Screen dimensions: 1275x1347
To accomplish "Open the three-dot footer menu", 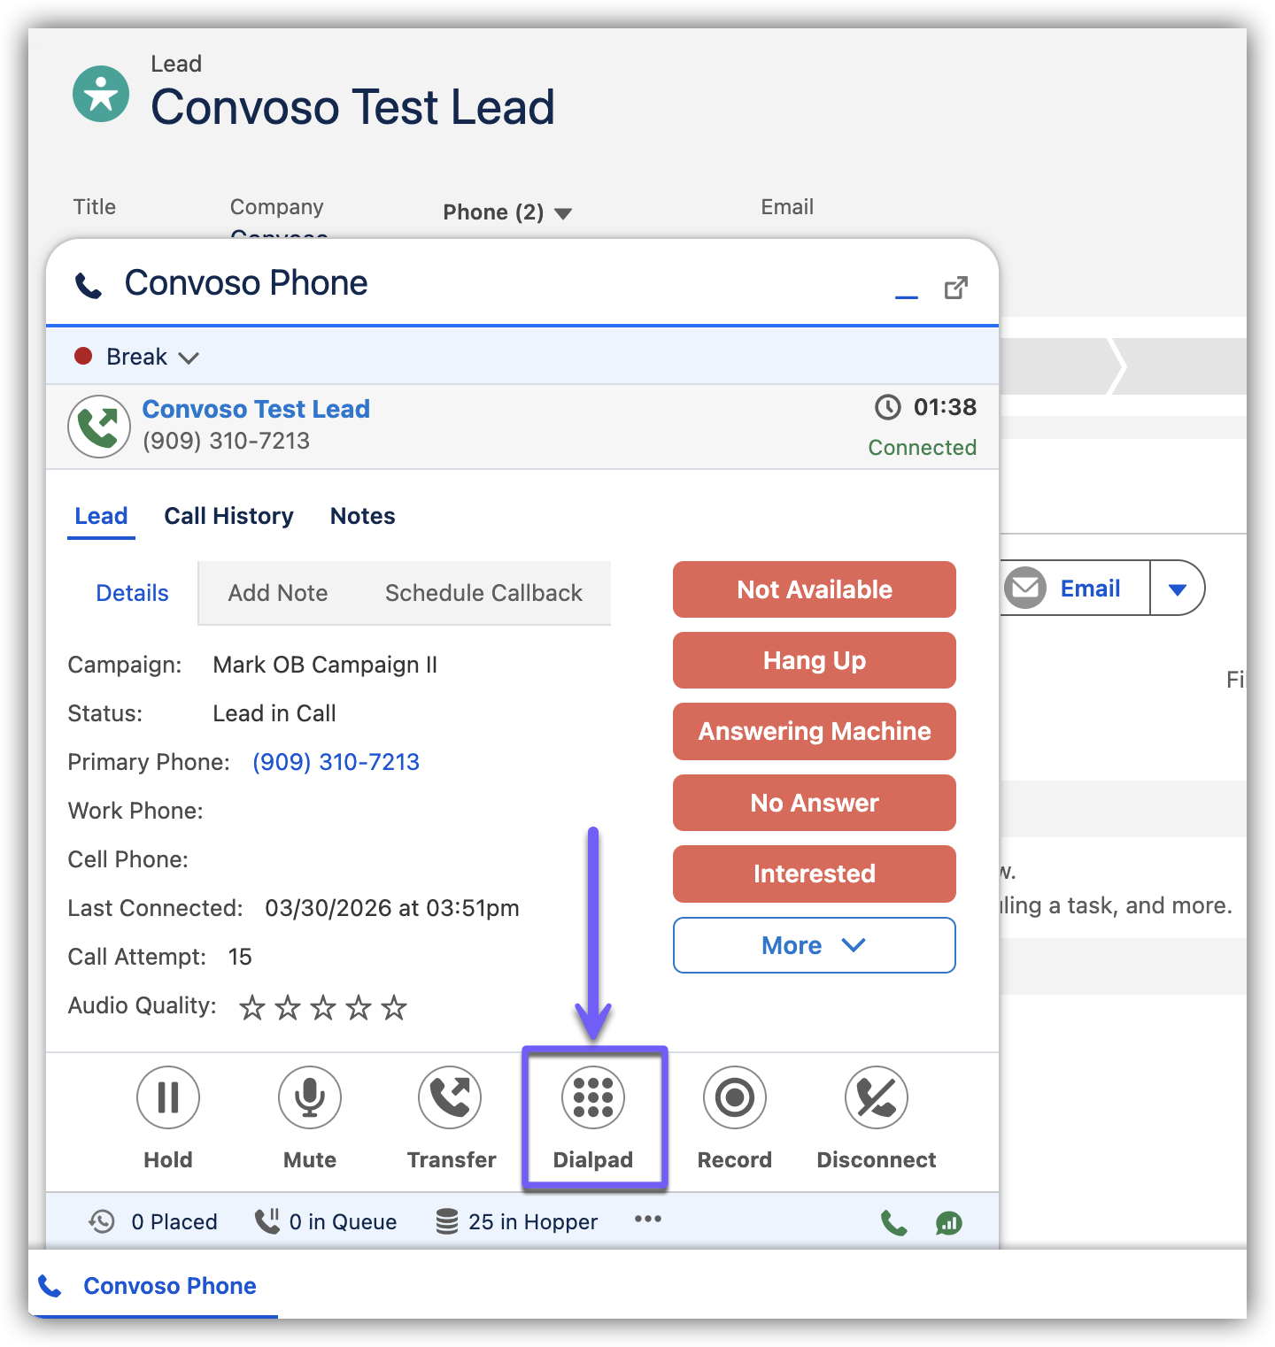I will coord(647,1220).
